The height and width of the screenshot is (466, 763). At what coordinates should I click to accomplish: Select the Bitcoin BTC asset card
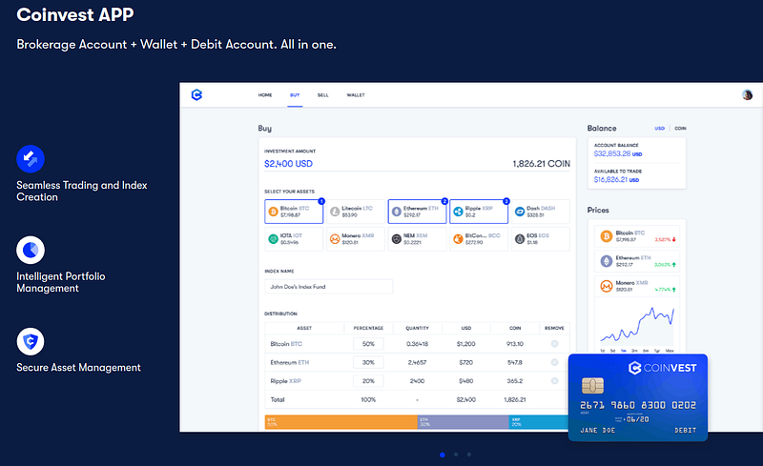294,212
